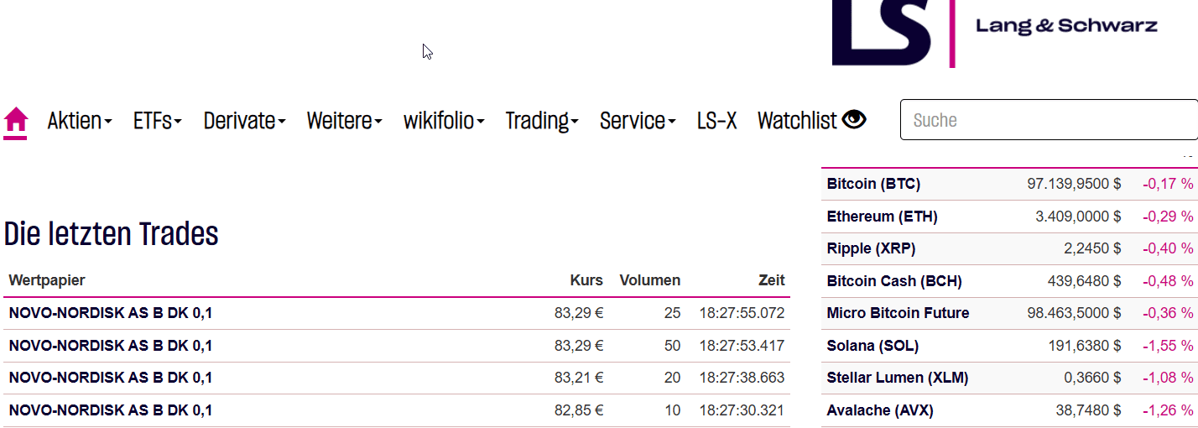
Task: Open the wikifolio menu
Action: [x=444, y=121]
